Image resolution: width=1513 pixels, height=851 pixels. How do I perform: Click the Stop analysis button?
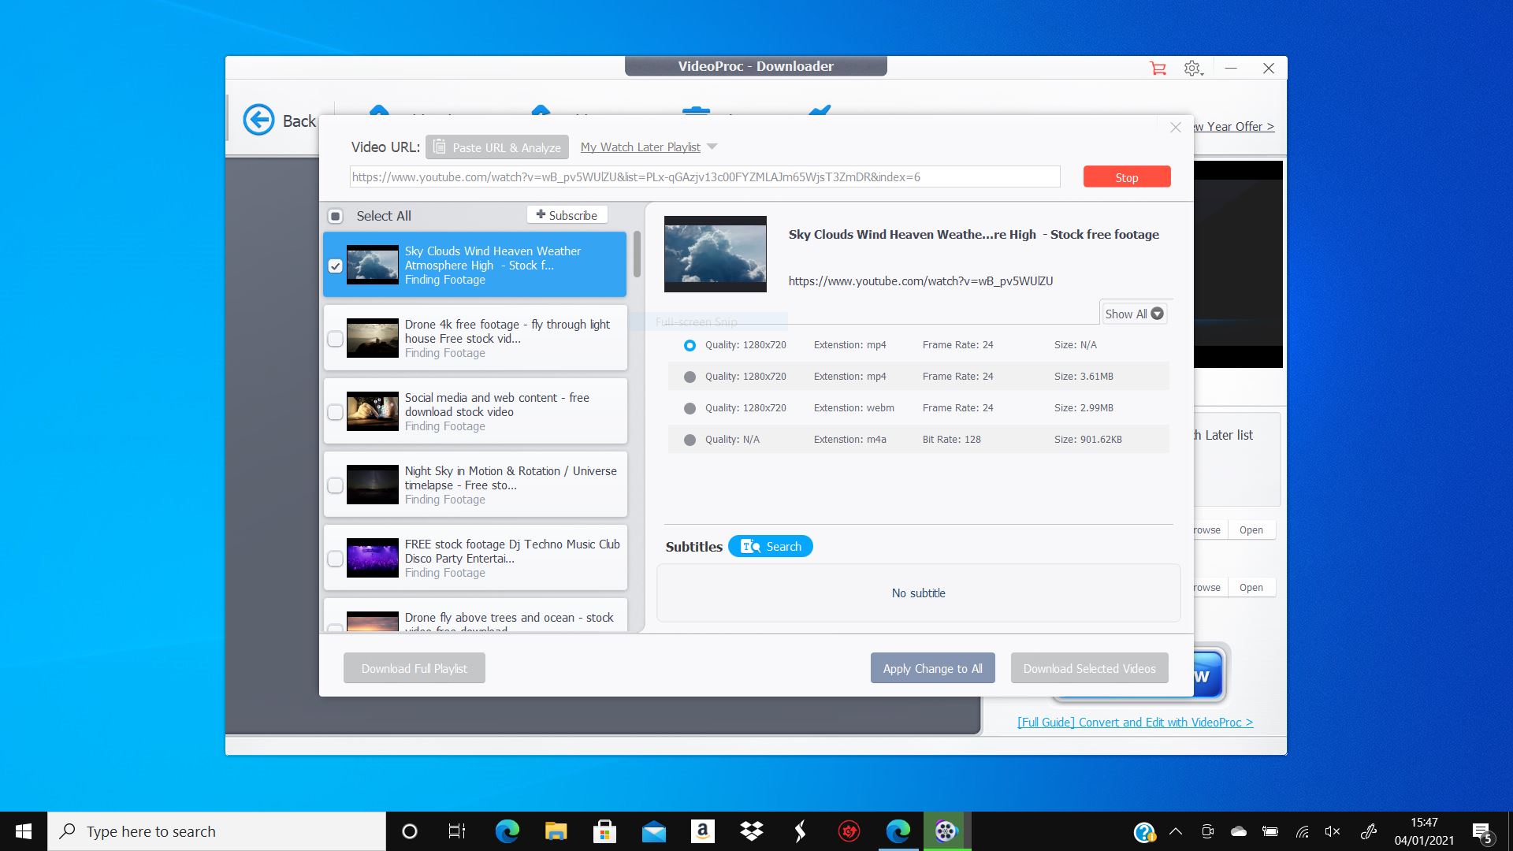pos(1125,177)
